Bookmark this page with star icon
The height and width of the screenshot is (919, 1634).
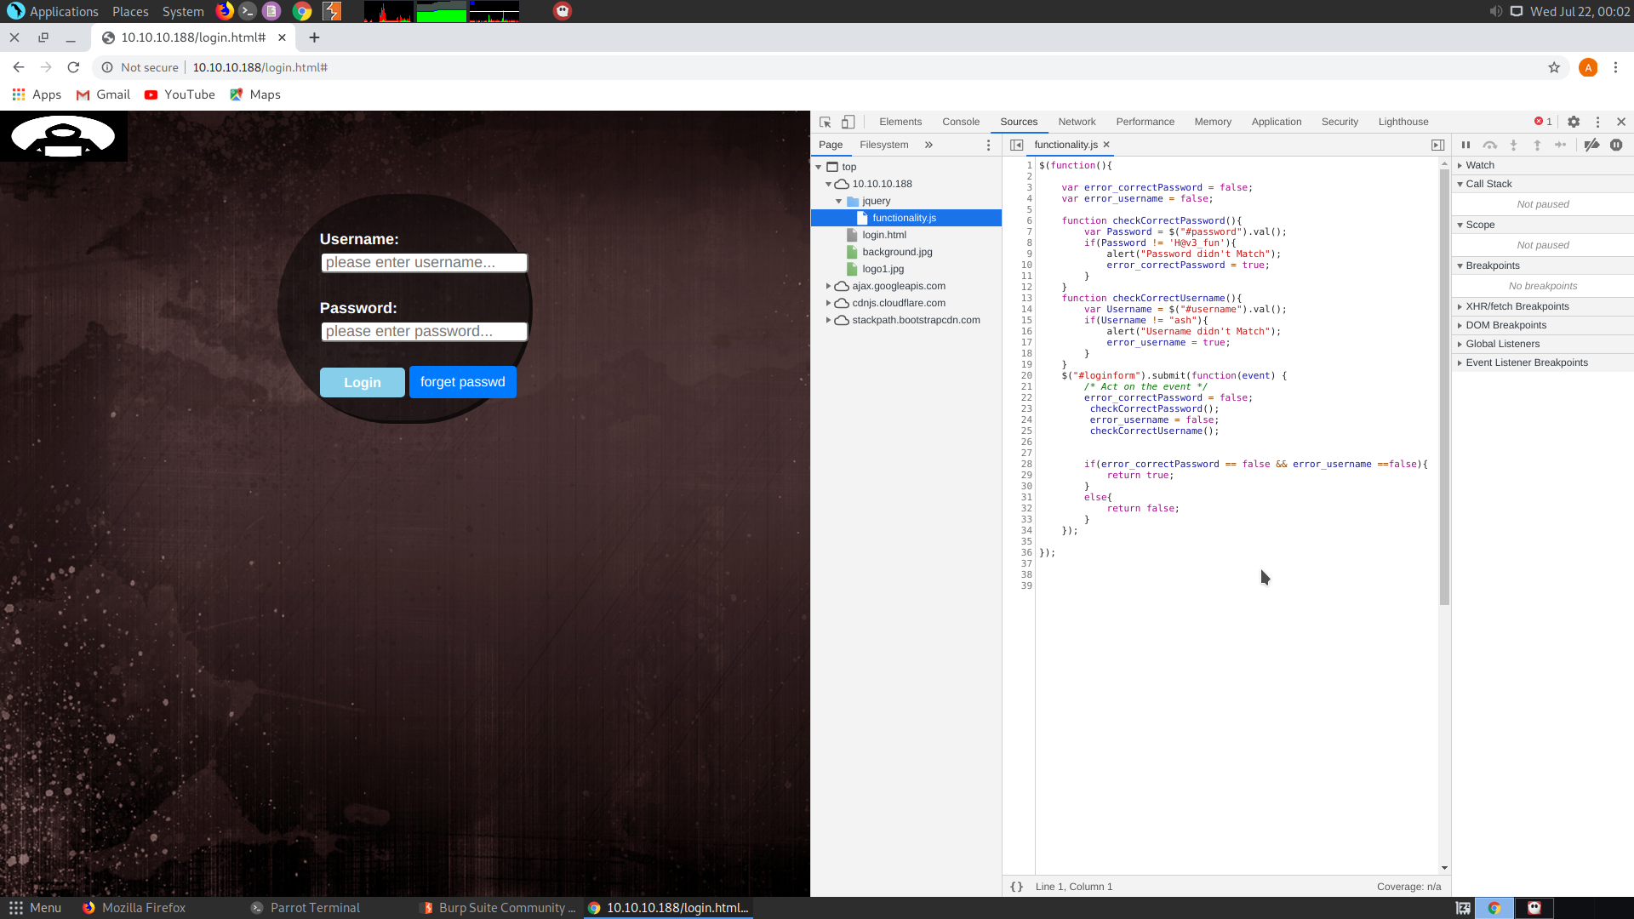coord(1554,67)
